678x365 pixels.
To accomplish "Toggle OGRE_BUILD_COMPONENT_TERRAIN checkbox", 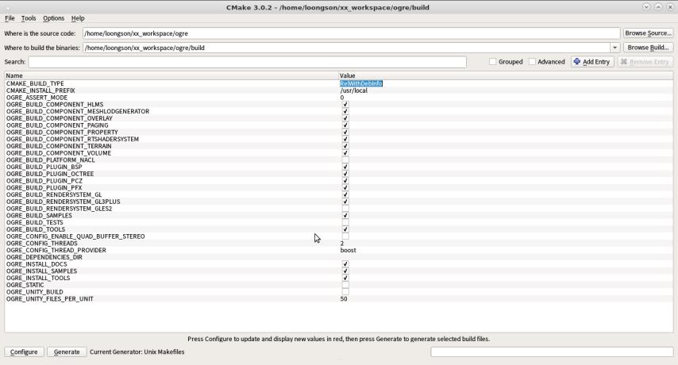I will coord(345,146).
